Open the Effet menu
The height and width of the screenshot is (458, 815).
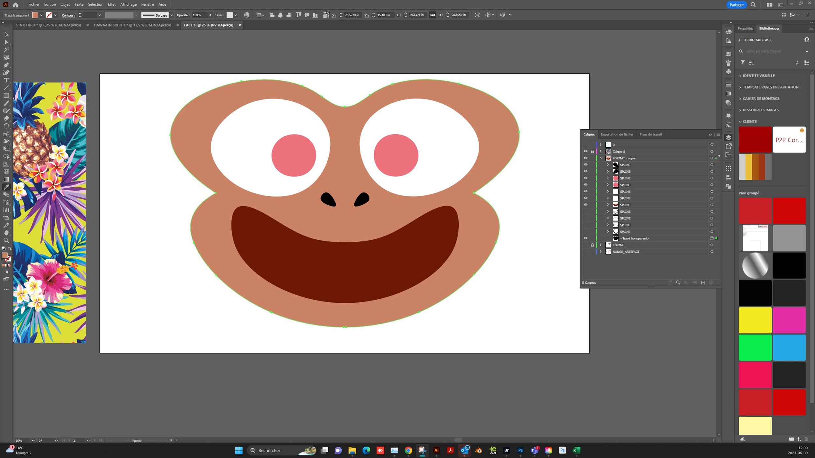(111, 4)
